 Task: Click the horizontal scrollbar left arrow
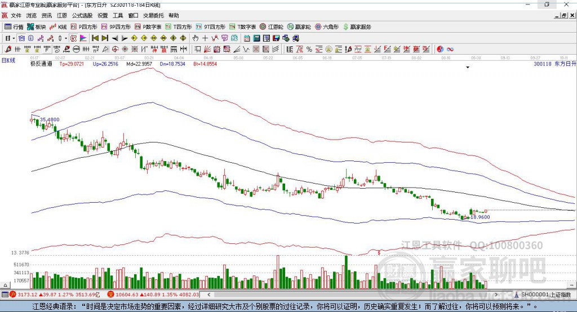point(208,295)
